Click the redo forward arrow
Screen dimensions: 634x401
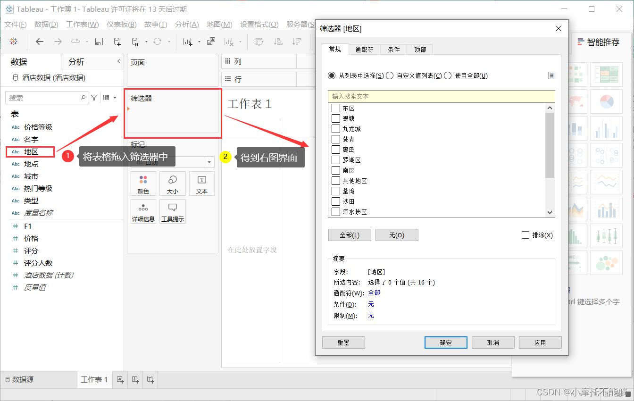[58, 42]
